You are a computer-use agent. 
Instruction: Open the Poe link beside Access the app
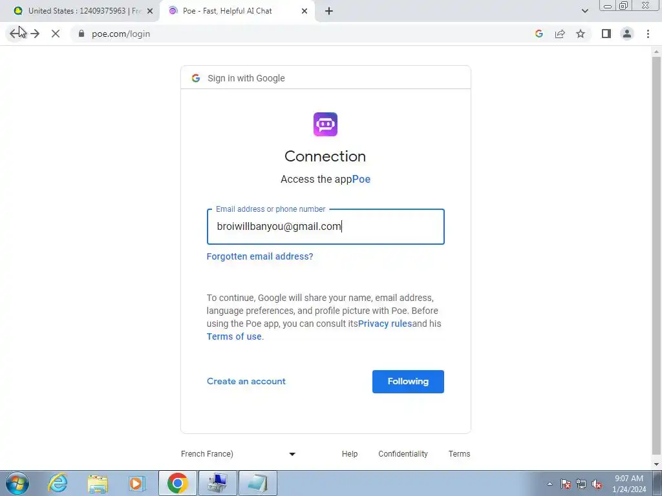pos(361,180)
